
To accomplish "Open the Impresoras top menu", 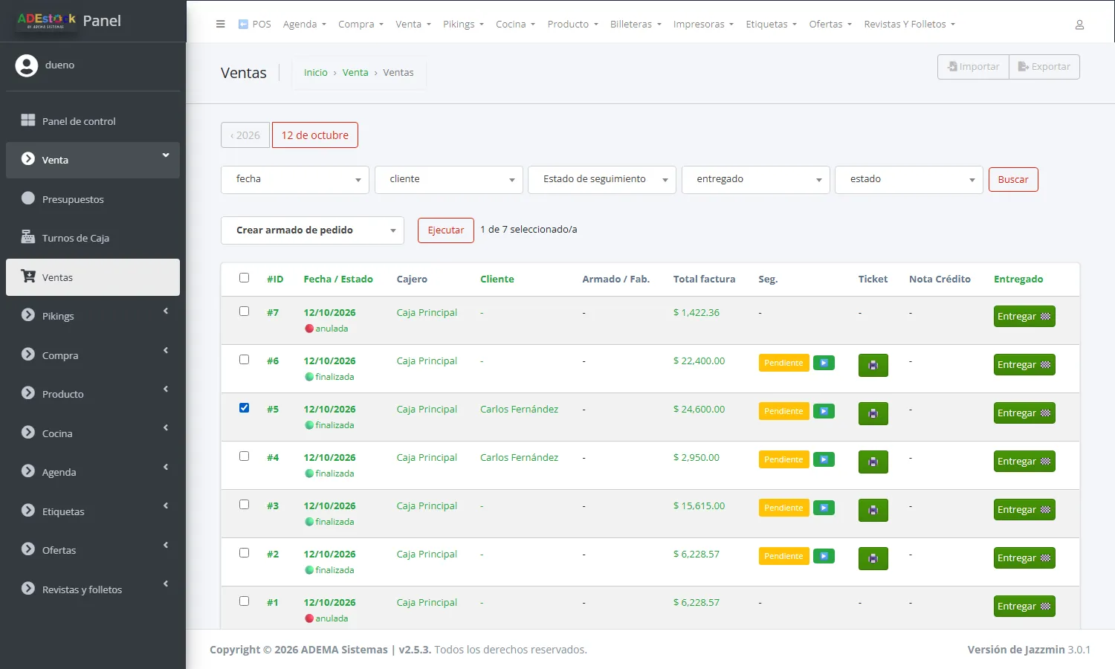I will (703, 24).
